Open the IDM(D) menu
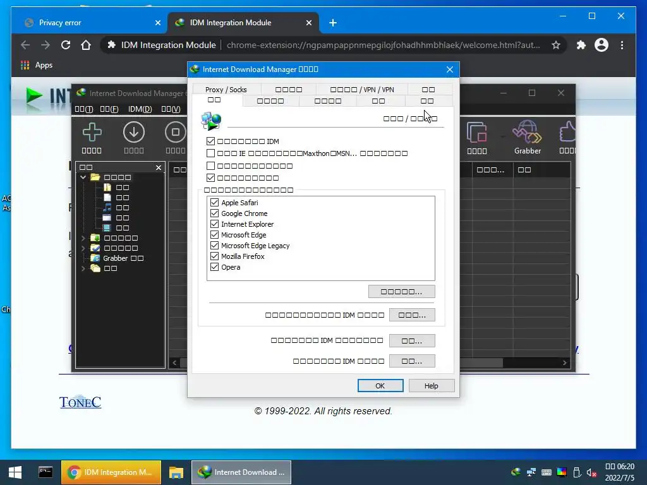 pos(140,109)
